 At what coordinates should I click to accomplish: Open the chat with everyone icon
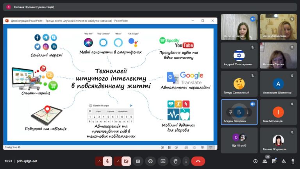coord(274,161)
